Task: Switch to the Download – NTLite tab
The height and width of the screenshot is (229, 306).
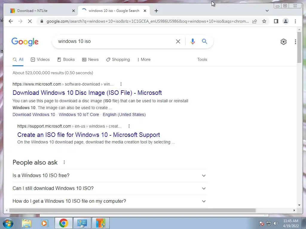Action: 42,11
